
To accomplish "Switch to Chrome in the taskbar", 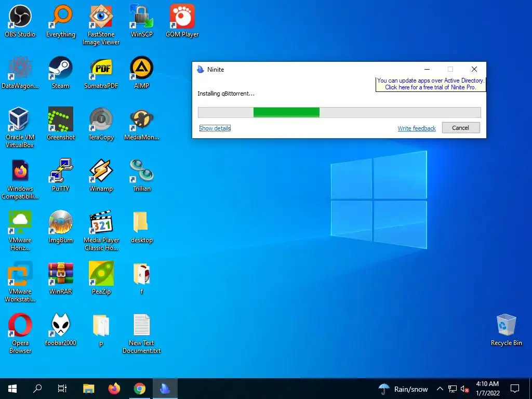I will click(139, 389).
